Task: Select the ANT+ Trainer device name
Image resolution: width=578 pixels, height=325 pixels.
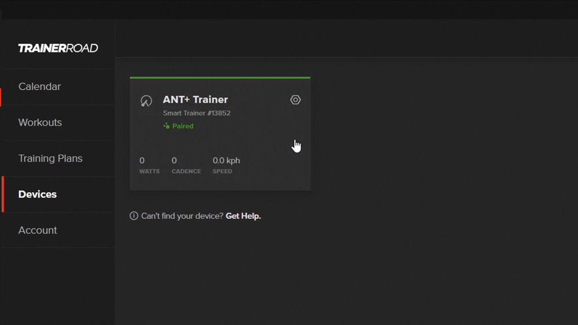Action: (195, 100)
